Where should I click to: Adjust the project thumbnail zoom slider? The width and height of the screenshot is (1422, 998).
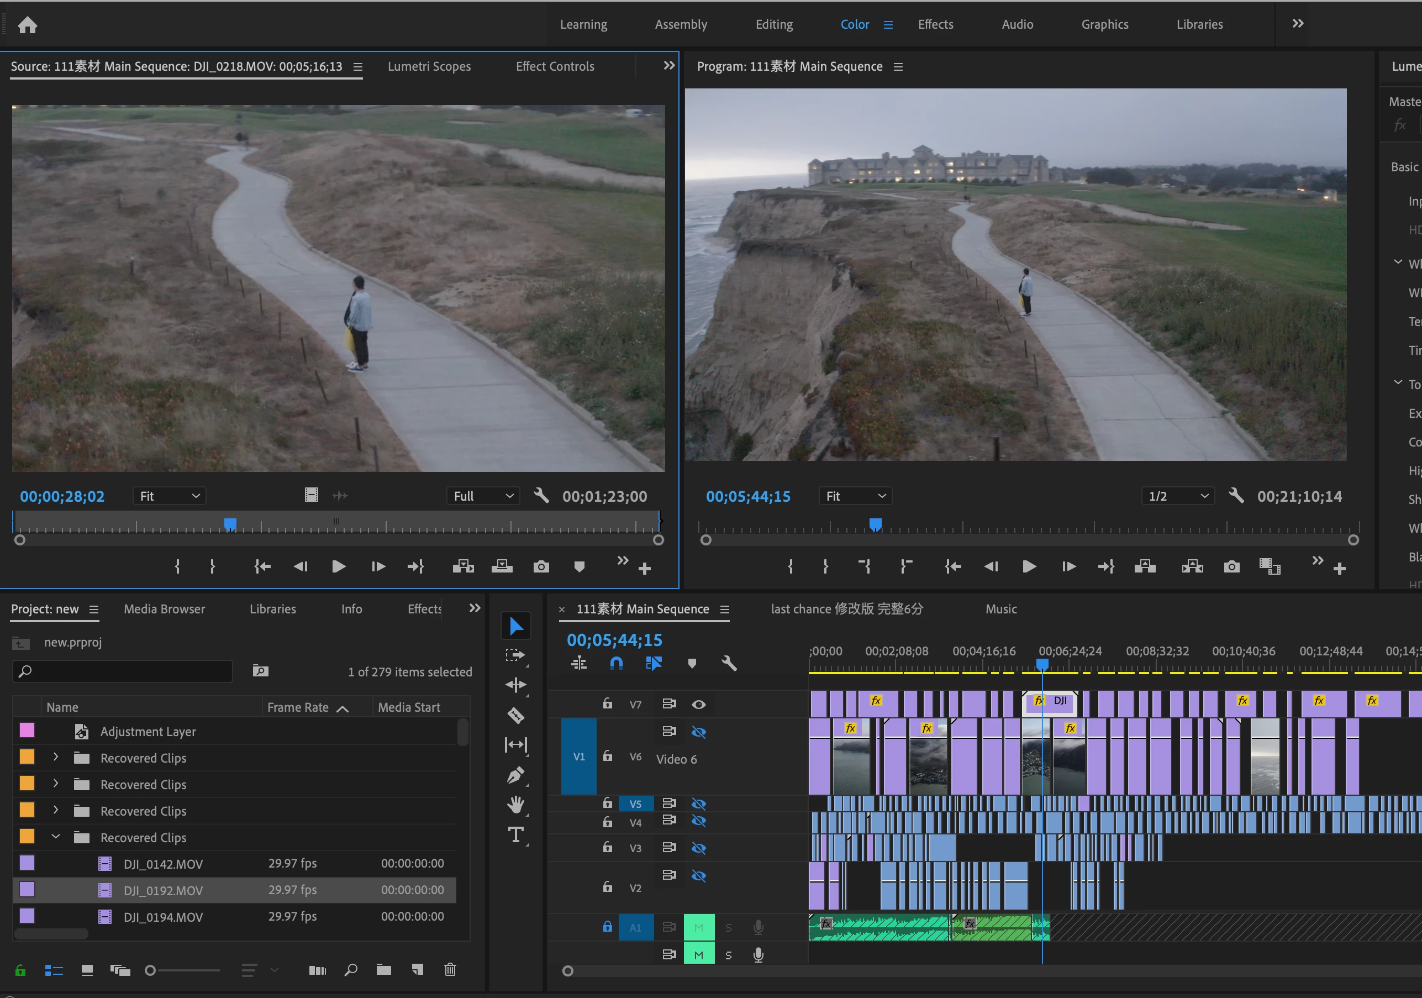(150, 970)
